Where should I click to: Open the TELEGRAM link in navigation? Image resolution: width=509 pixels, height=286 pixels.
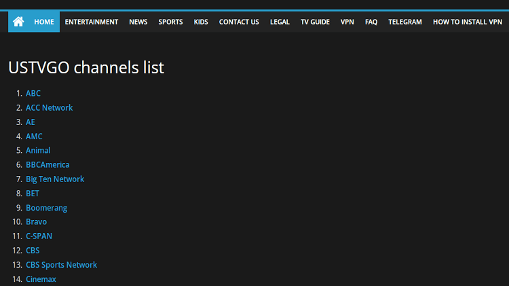pyautogui.click(x=404, y=22)
